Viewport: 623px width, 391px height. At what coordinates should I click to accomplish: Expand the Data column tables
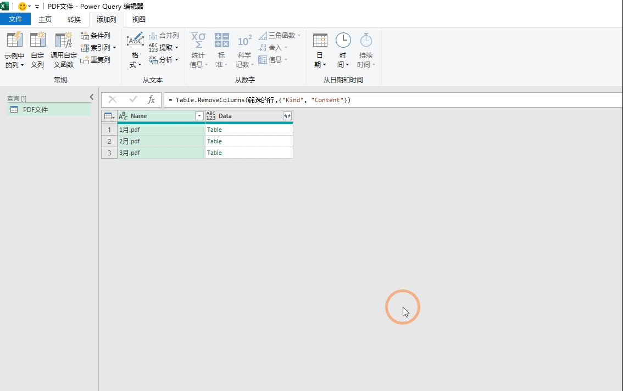[x=287, y=116]
